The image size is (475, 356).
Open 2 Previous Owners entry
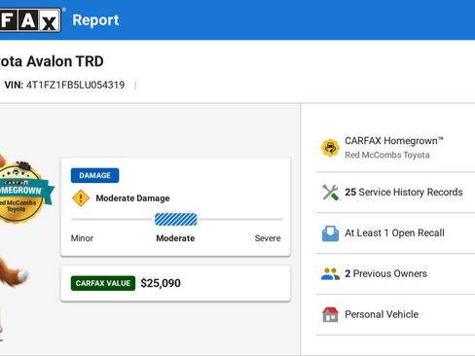pos(395,274)
